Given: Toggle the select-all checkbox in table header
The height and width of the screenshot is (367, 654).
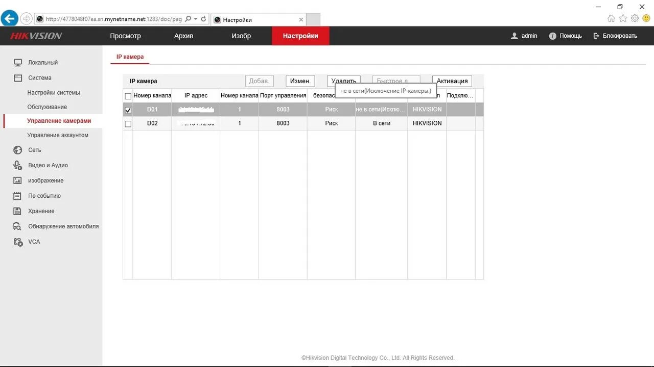Looking at the screenshot, I should coord(128,96).
